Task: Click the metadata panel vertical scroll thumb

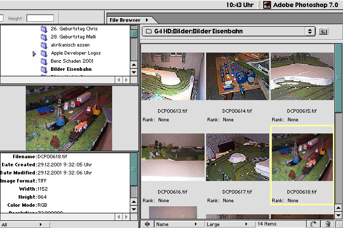Action: [x=134, y=169]
